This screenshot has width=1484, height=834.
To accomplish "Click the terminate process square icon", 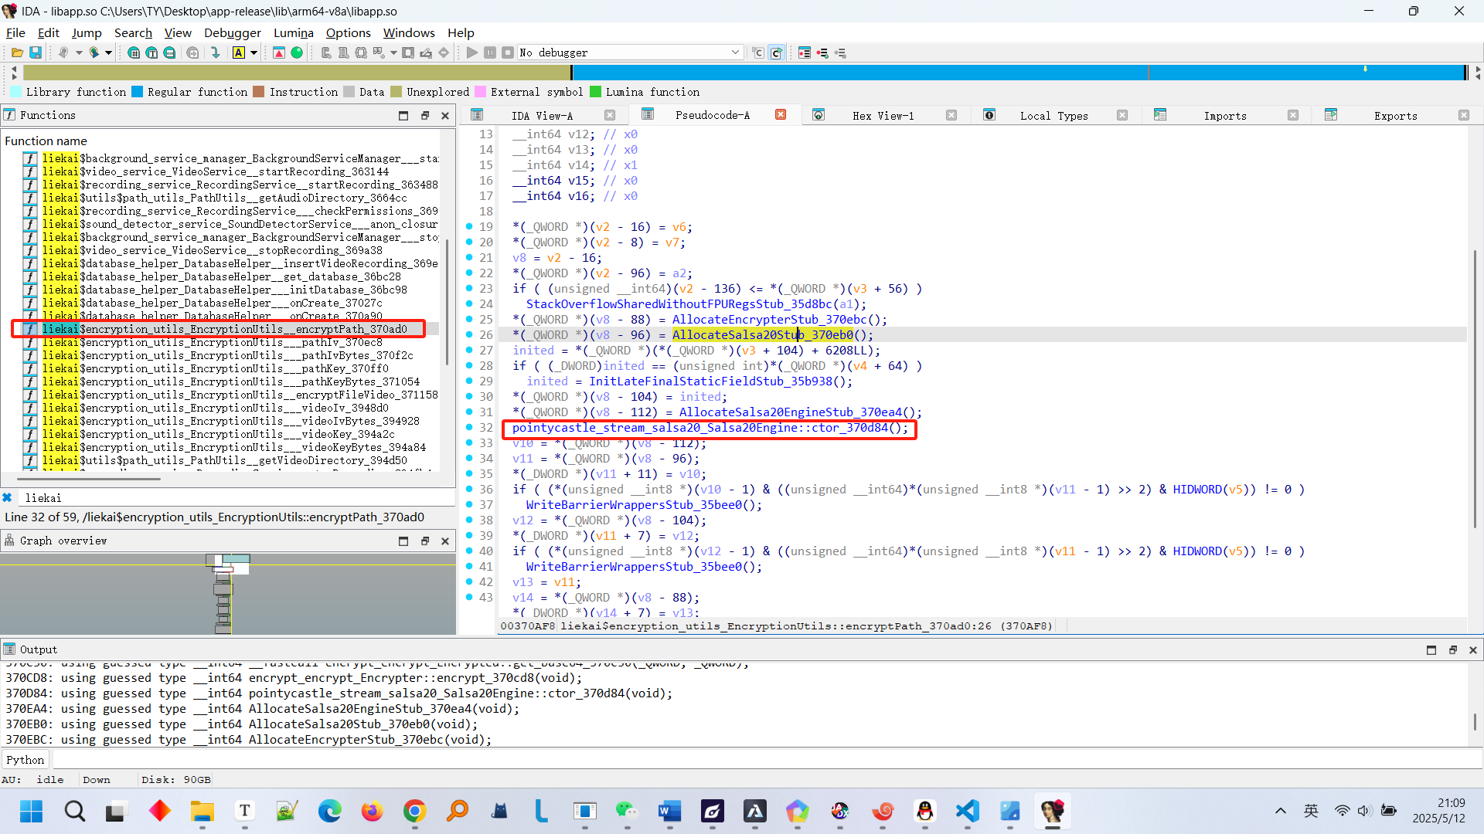I will 508,53.
